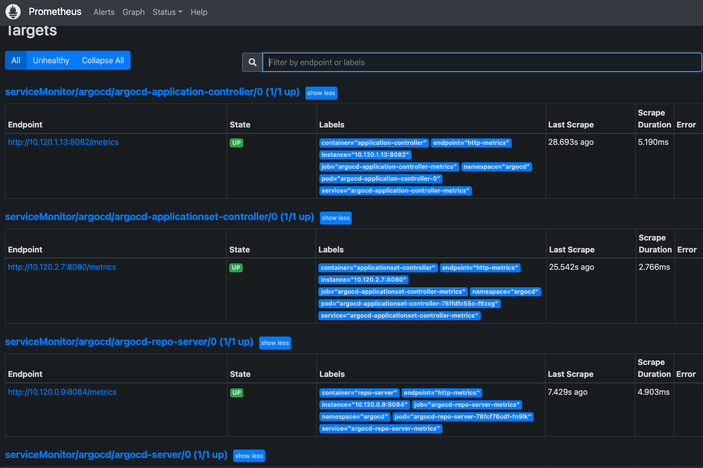The image size is (703, 468).
Task: Open endpoint http://10.120.2.7:8080/metrics
Action: point(62,267)
